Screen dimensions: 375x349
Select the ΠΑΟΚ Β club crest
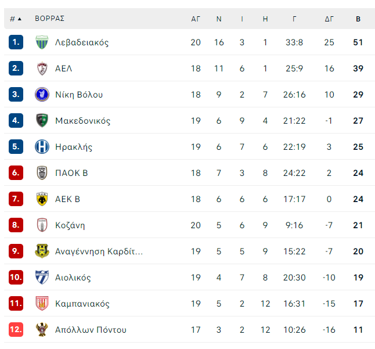[x=42, y=173]
